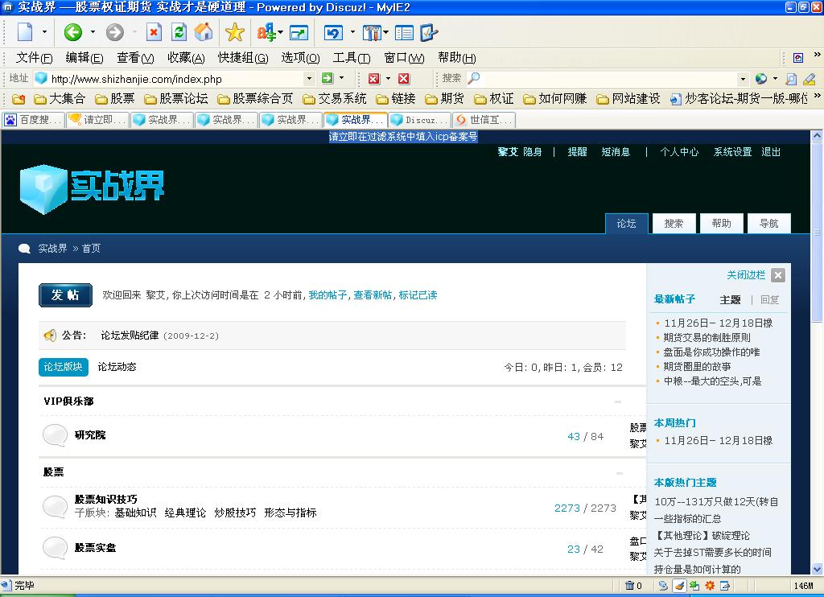Viewport: 824px width, 597px height.
Task: Open the address bar URL history dropdown
Action: pyautogui.click(x=309, y=79)
